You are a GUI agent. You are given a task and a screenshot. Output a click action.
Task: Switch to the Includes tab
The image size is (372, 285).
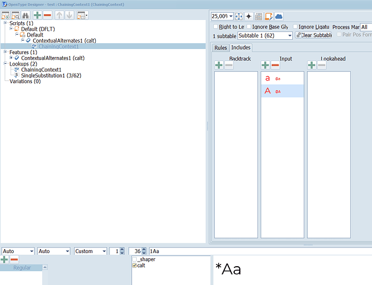pos(241,47)
